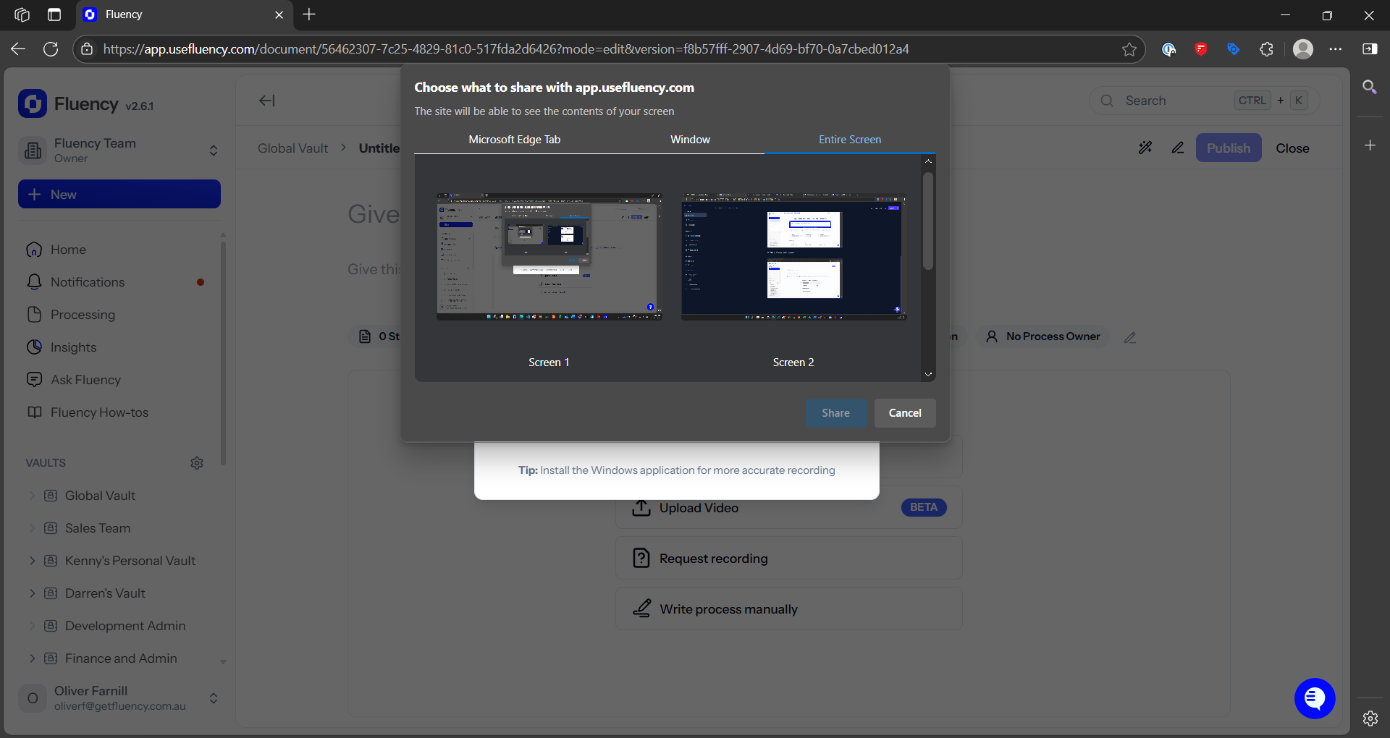
Task: Open vaults settings gear
Action: click(197, 463)
